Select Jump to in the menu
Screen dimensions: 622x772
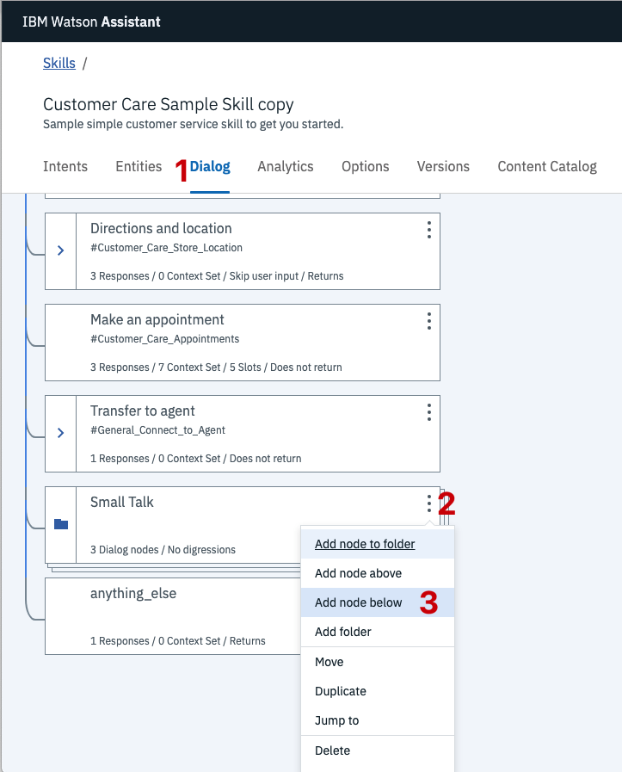[378, 720]
